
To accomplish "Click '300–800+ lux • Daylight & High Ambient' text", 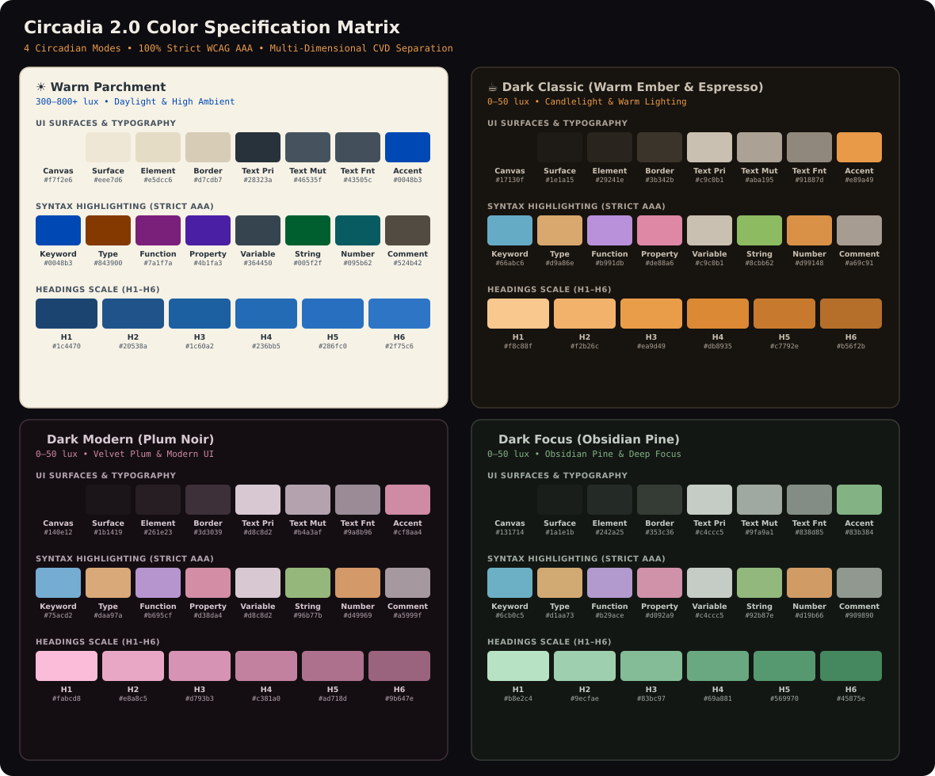I will pyautogui.click(x=135, y=102).
